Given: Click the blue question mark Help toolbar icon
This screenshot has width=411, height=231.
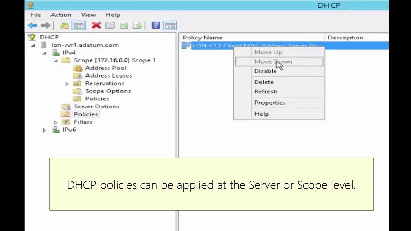Looking at the screenshot, I should [156, 26].
